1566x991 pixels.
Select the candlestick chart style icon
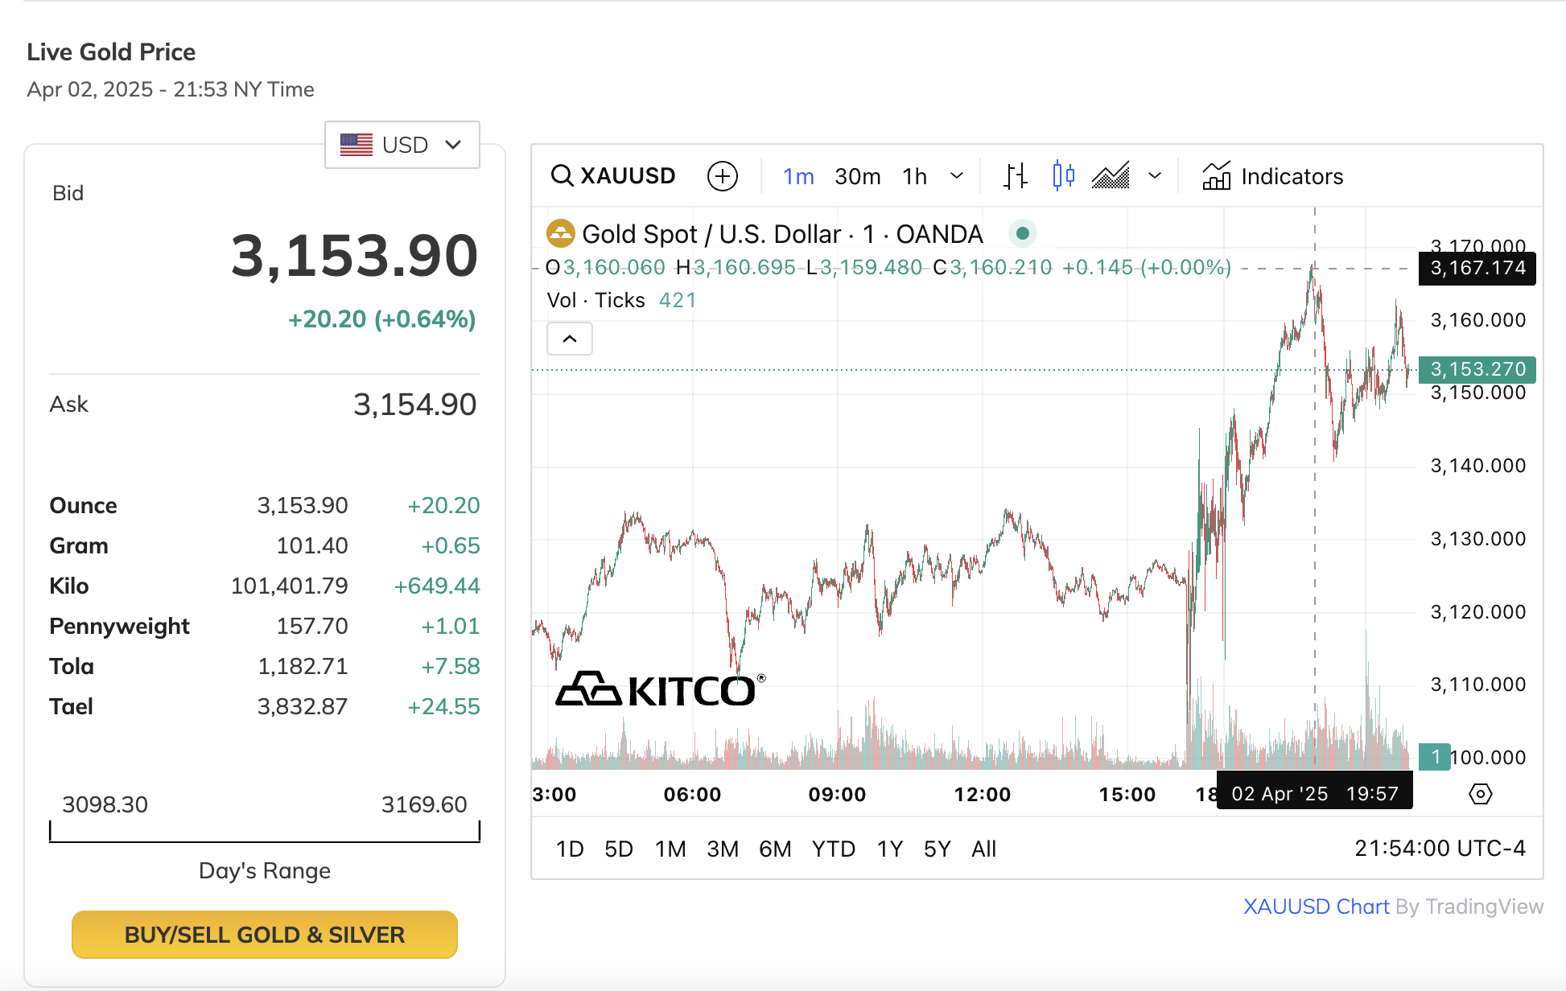click(x=1063, y=176)
